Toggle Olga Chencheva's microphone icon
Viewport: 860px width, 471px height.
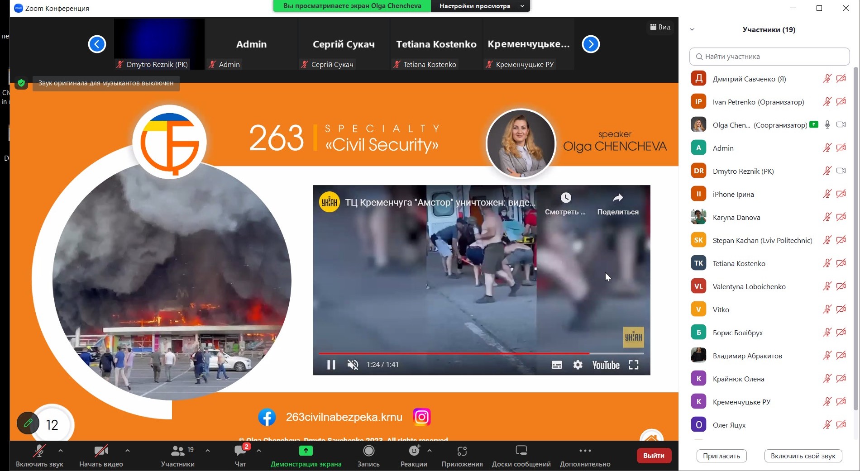coord(827,125)
